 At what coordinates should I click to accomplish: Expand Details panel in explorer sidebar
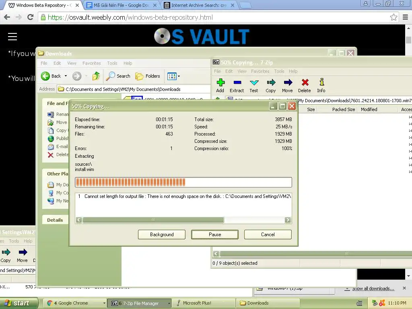click(x=55, y=220)
